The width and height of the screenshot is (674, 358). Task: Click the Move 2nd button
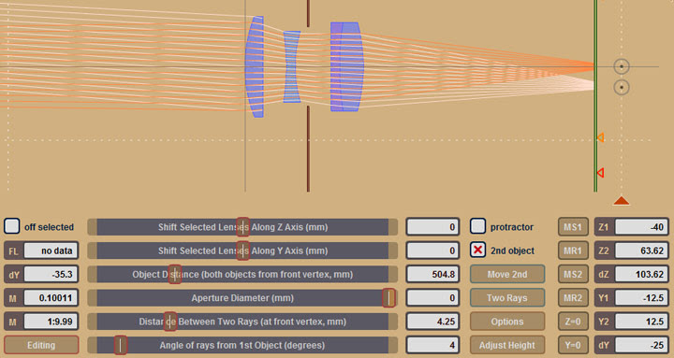tap(507, 274)
